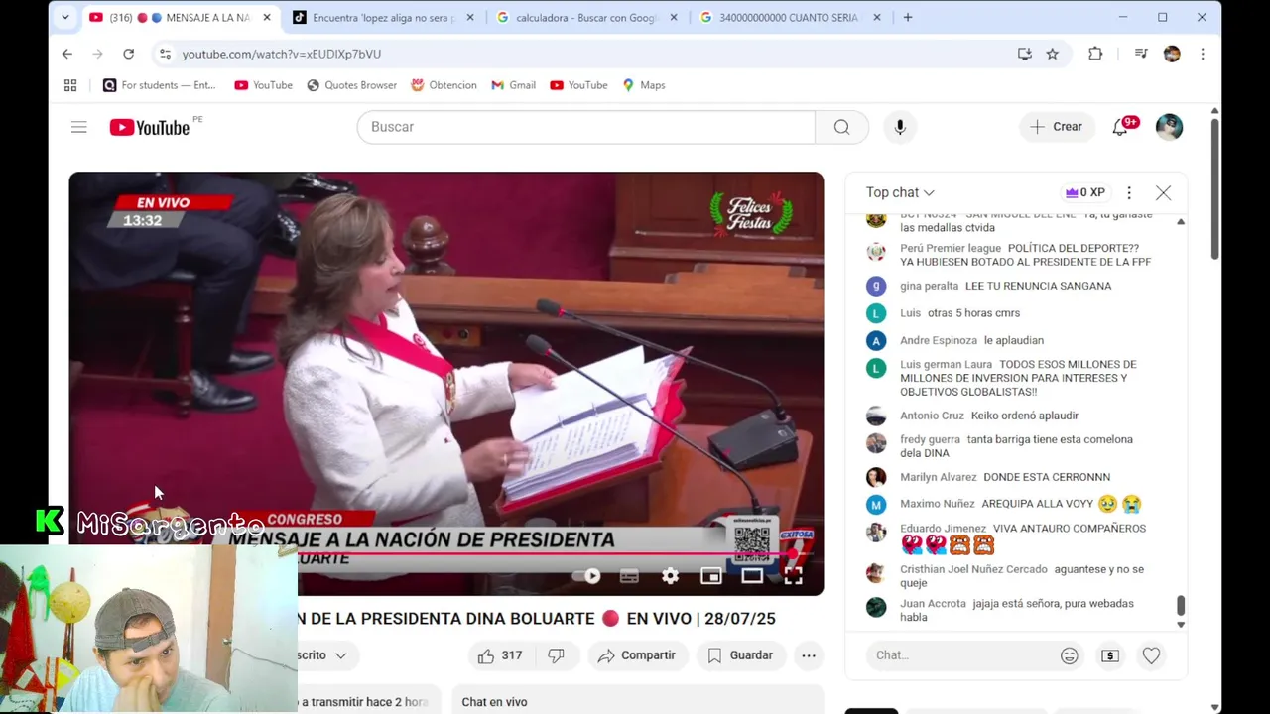Open video settings gear
This screenshot has height=714, width=1270.
(x=671, y=576)
